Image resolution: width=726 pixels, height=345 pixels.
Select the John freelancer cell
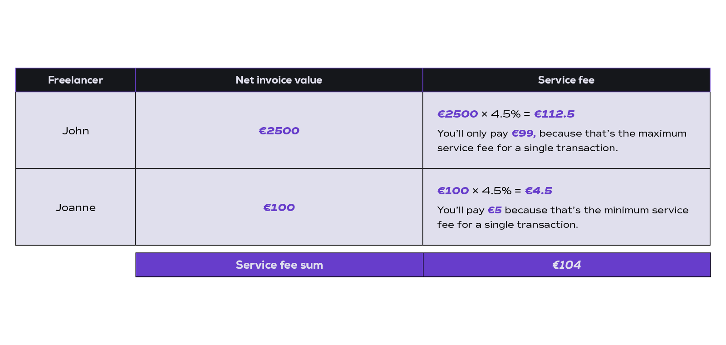75,131
